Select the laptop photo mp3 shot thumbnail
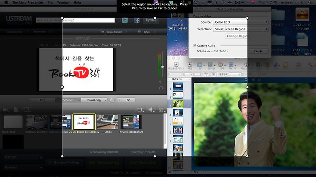The image size is (316, 177). pyautogui.click(x=108, y=122)
